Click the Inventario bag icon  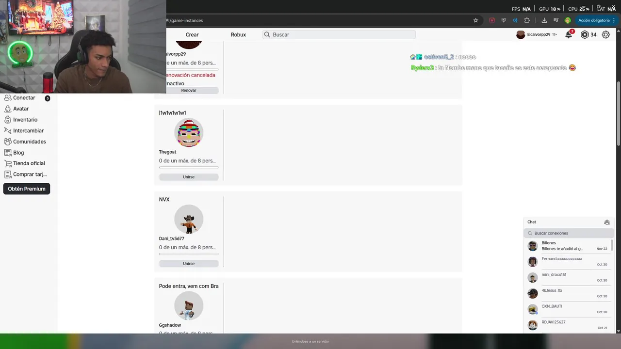tap(7, 120)
